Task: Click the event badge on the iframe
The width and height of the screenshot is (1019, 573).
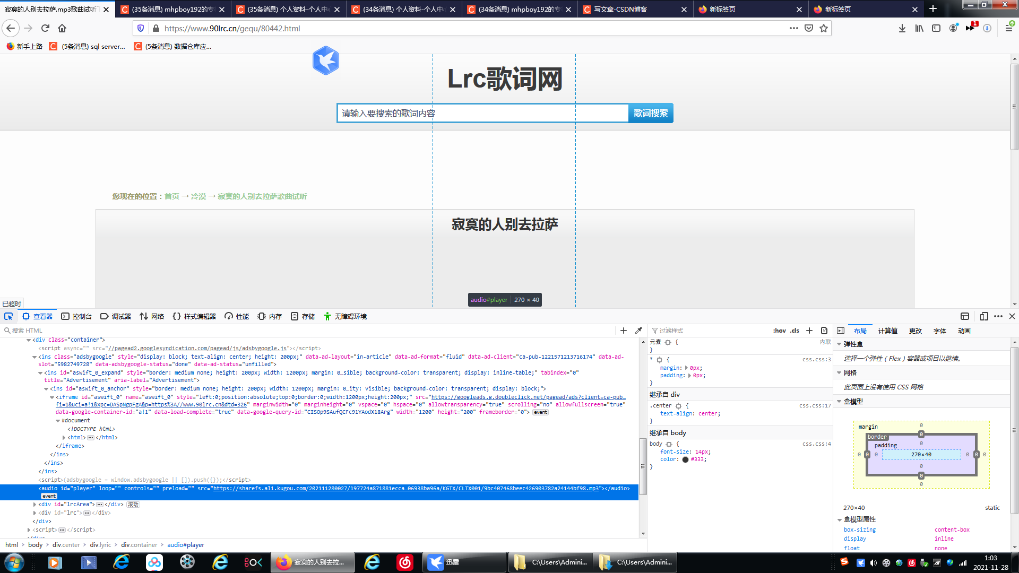Action: (540, 412)
